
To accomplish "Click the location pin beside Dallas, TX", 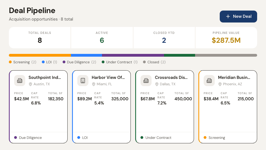I will point(157,84).
